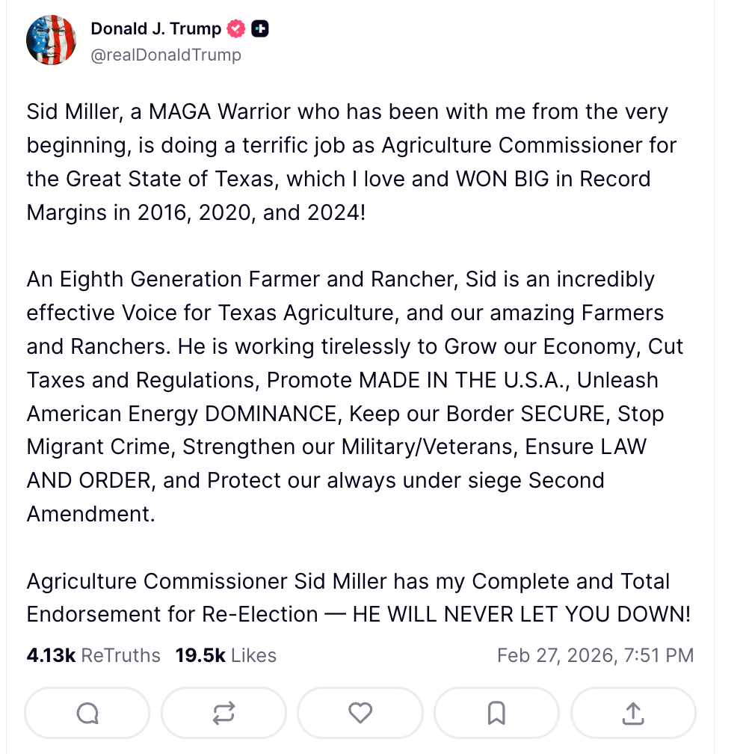Click the red verified checkmark badge
Viewport: 749px width, 754px height.
tap(236, 29)
